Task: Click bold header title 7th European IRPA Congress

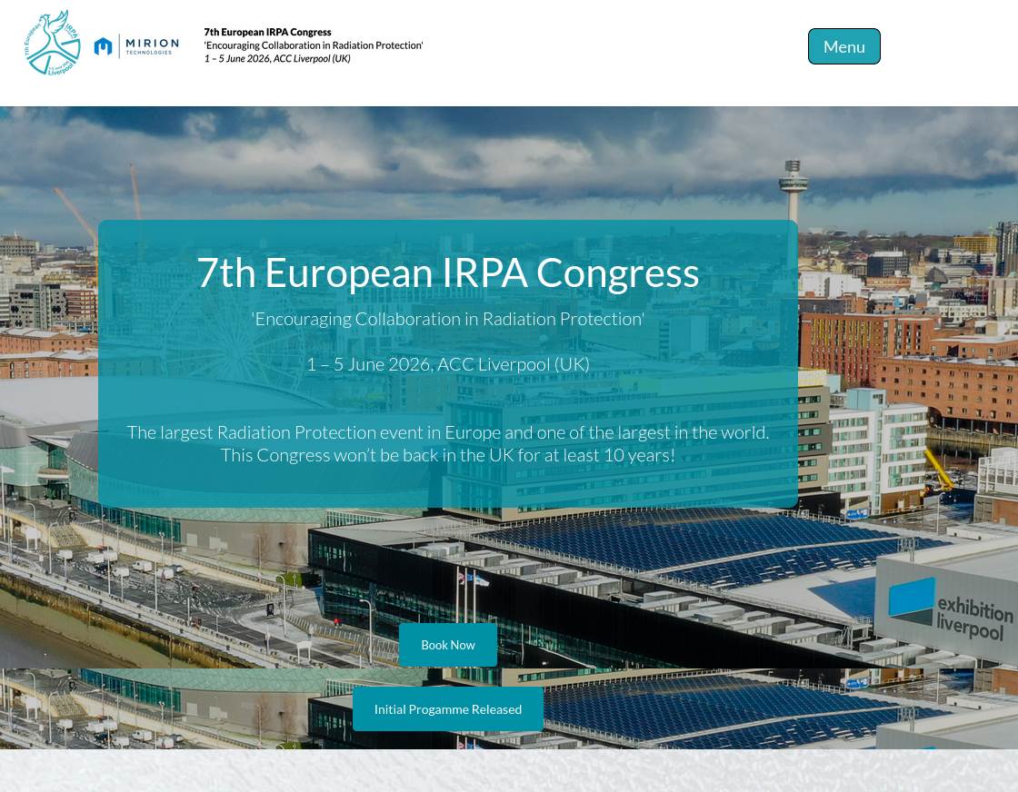Action: tap(267, 32)
